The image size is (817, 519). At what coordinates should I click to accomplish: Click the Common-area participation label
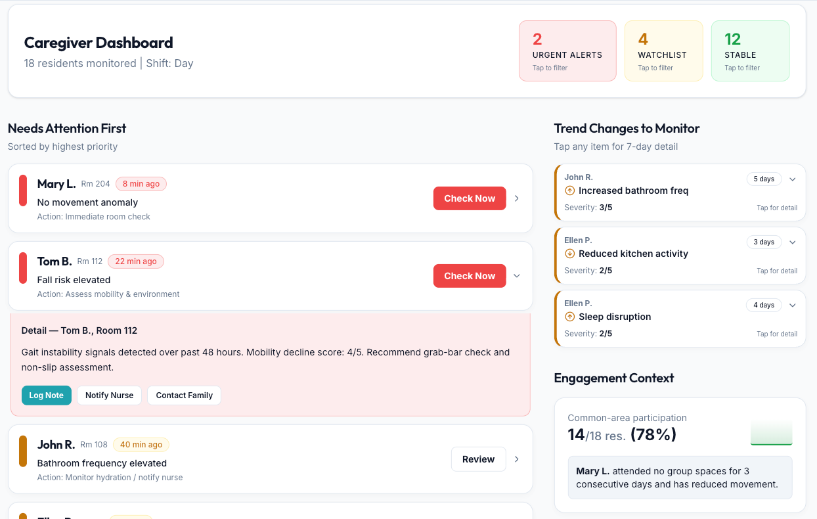[x=627, y=418]
